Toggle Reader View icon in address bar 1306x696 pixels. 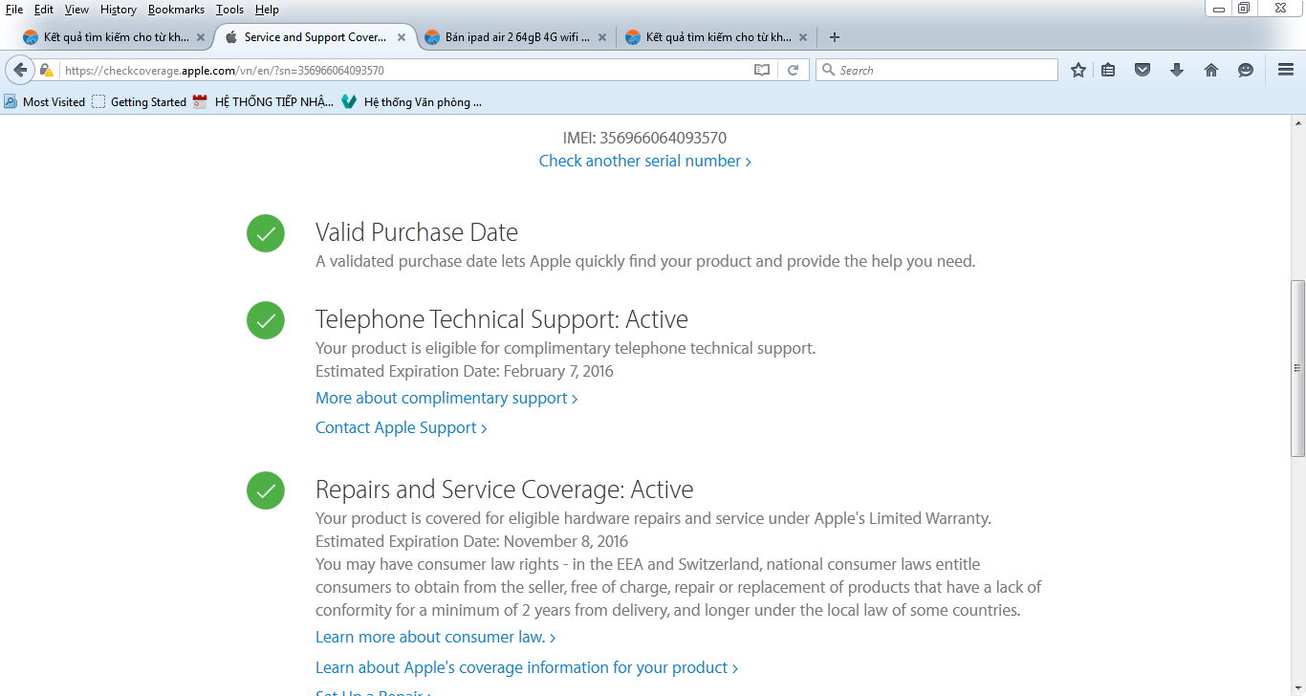click(761, 70)
